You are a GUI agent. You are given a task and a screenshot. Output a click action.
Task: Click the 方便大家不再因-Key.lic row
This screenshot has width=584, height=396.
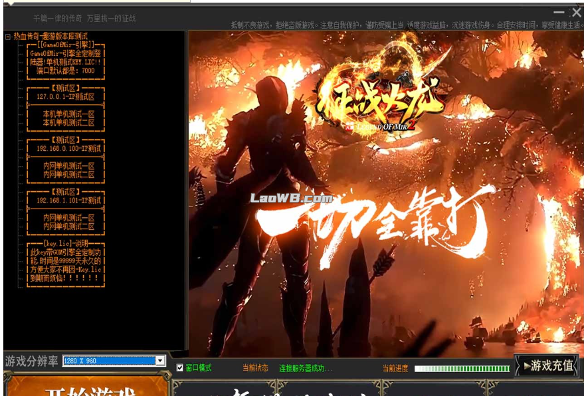click(66, 269)
